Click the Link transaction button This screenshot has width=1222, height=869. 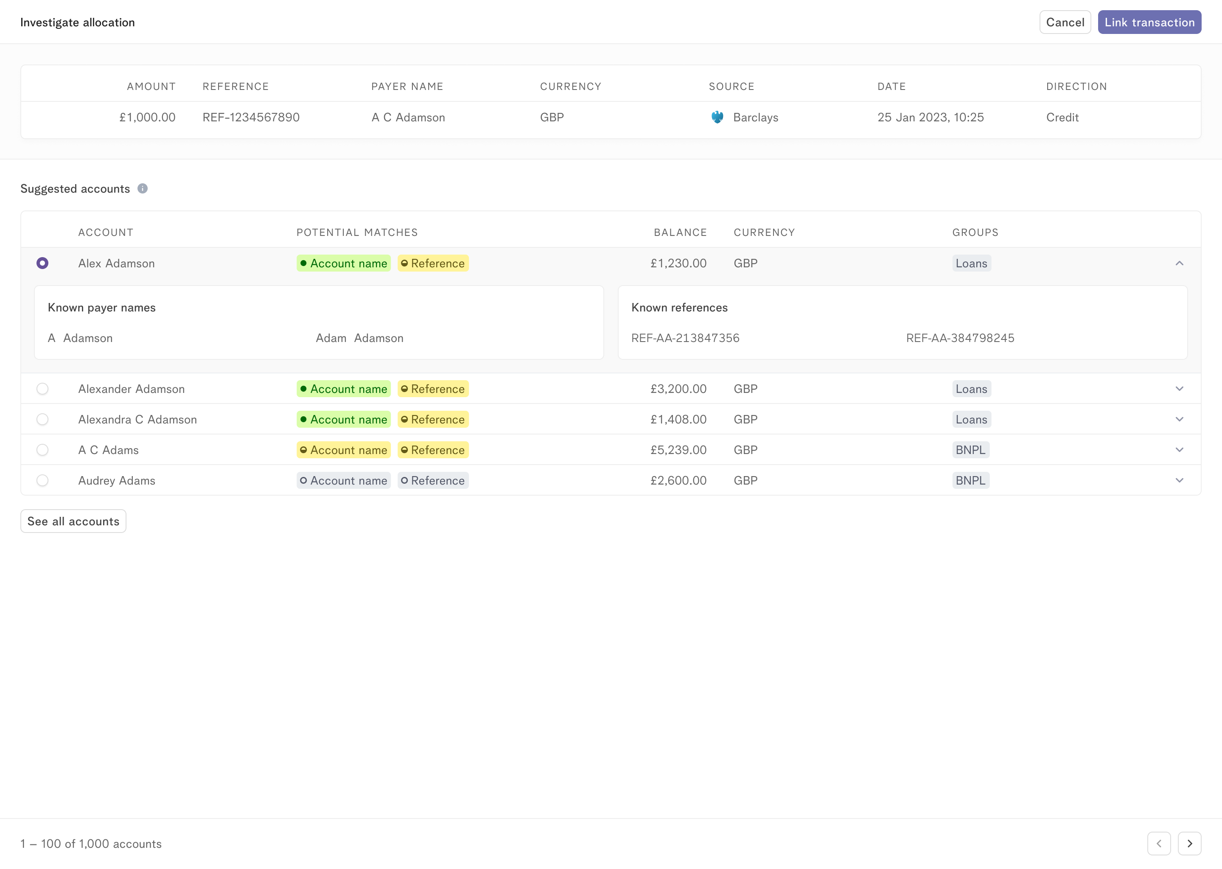tap(1149, 22)
